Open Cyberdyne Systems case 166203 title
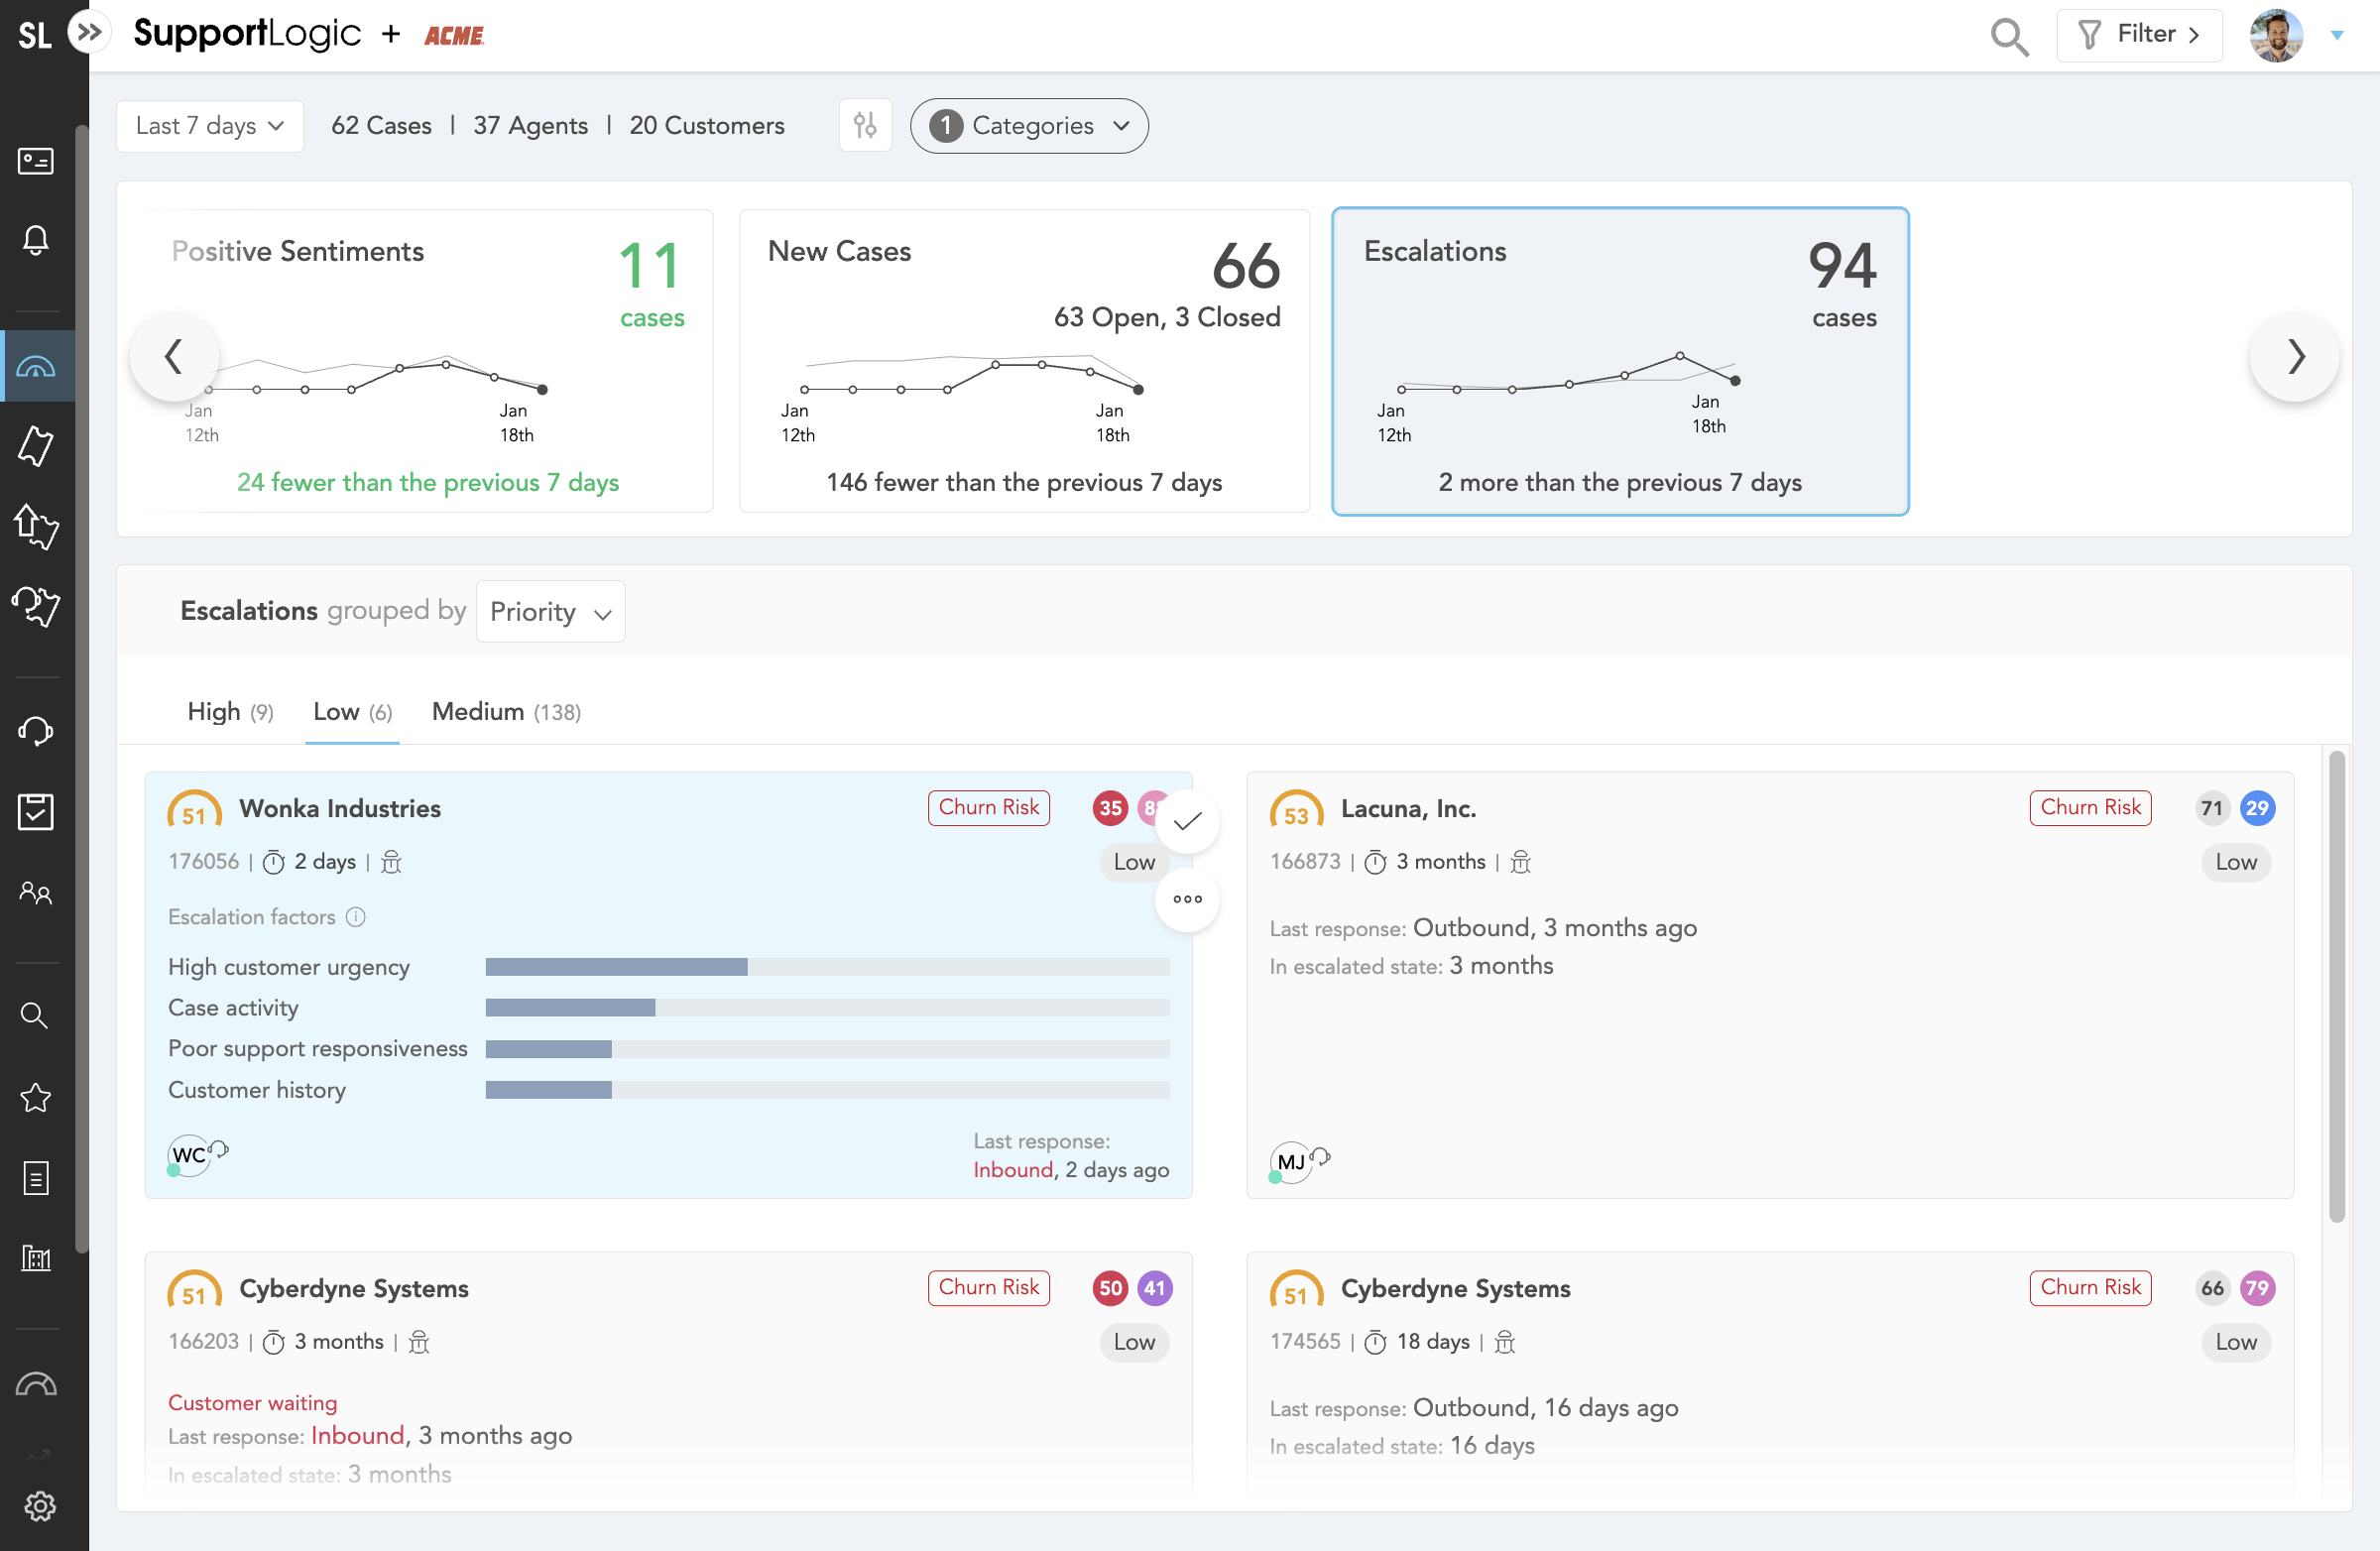Image resolution: width=2380 pixels, height=1551 pixels. point(354,1288)
